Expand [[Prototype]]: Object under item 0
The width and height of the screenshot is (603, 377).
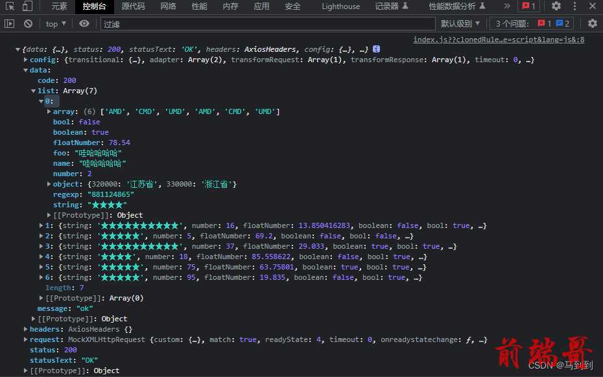49,215
